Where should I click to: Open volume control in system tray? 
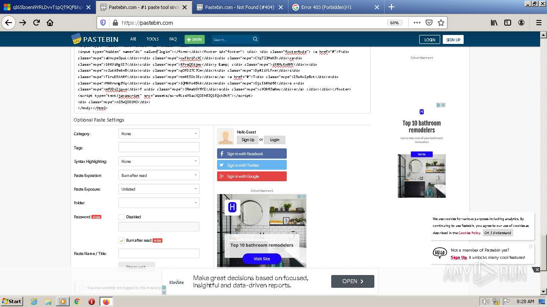pyautogui.click(x=485, y=301)
